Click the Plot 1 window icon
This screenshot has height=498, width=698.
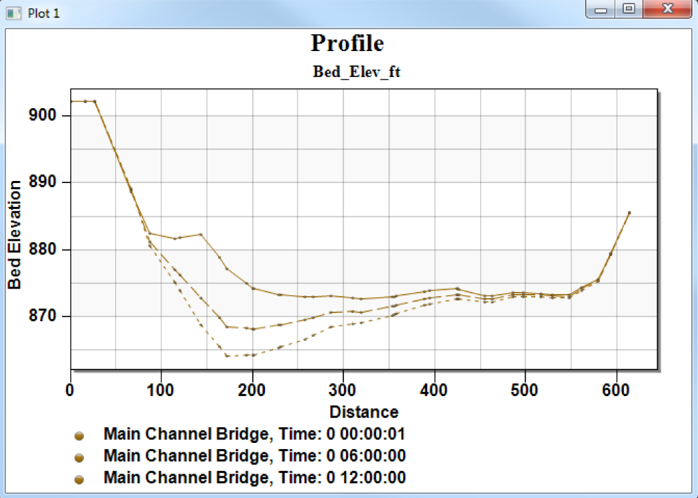pos(14,13)
